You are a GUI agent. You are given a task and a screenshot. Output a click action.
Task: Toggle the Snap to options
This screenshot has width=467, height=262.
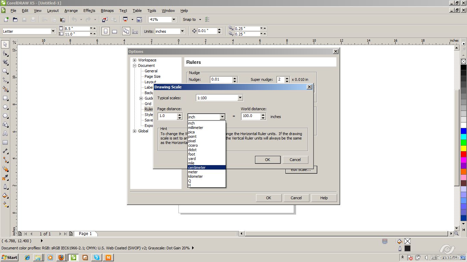coord(191,19)
